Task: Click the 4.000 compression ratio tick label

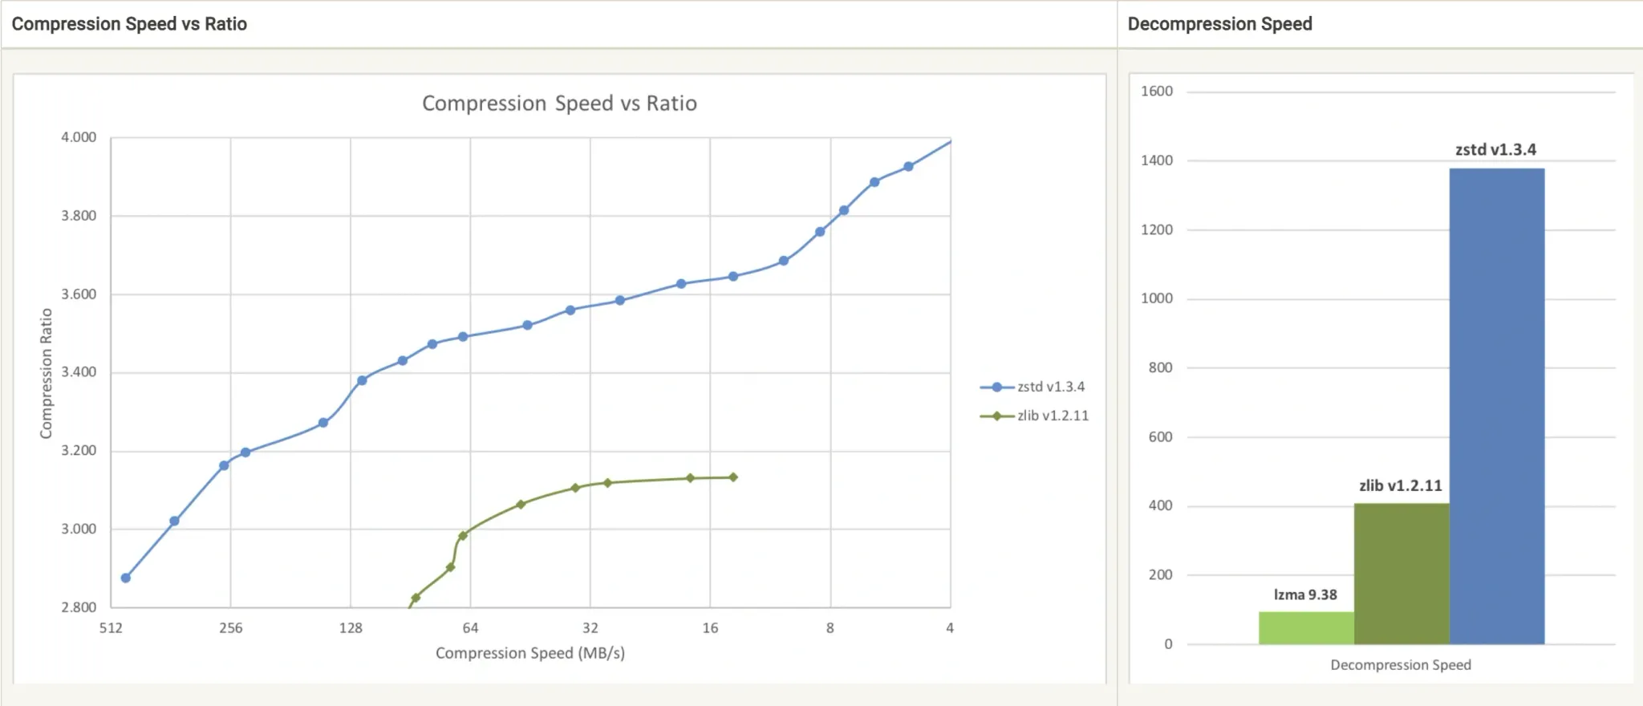Action: point(79,137)
